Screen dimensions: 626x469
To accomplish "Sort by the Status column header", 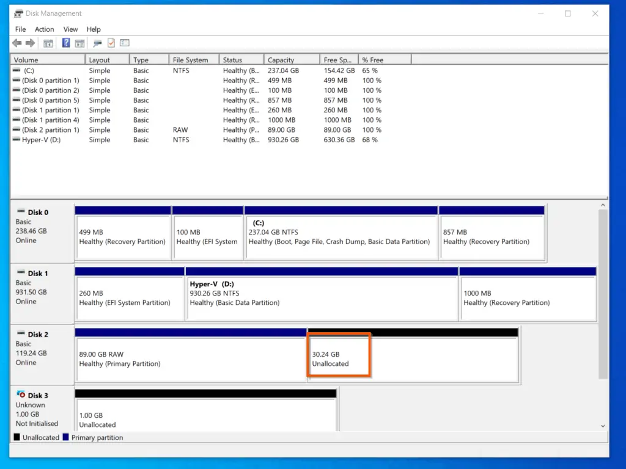I will (x=241, y=60).
